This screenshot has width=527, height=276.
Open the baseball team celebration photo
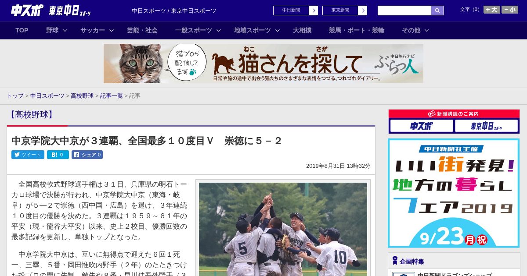click(x=283, y=229)
